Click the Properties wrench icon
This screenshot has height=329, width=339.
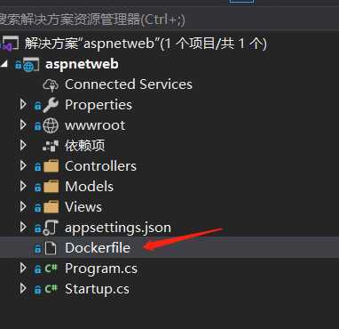coord(51,105)
